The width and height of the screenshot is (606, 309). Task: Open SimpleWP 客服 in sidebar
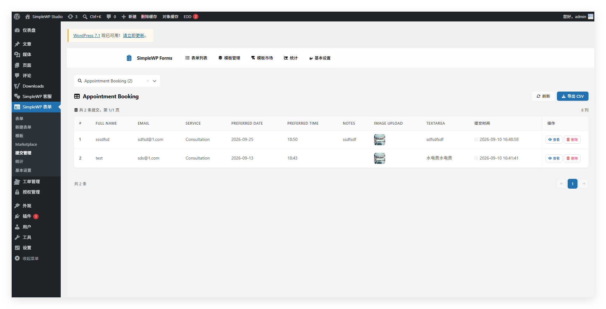pos(36,96)
